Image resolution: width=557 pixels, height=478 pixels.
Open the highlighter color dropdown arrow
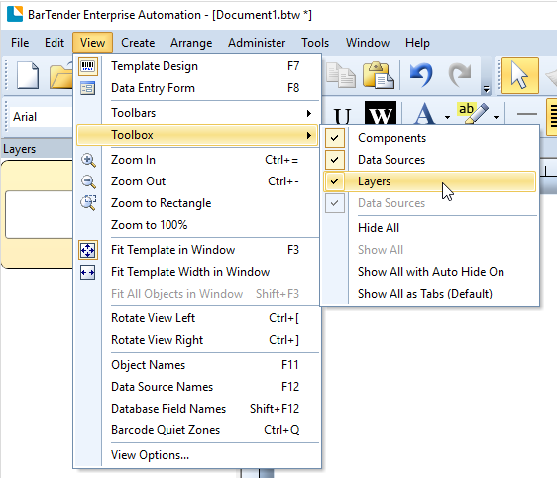pyautogui.click(x=496, y=117)
